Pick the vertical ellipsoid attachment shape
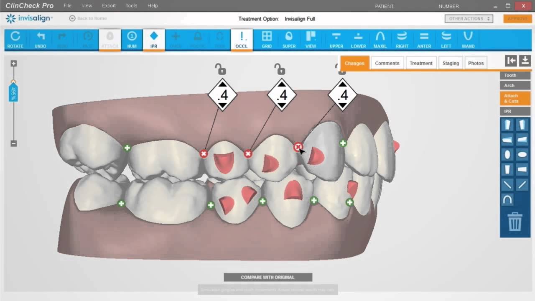This screenshot has height=301, width=535. pos(507,154)
